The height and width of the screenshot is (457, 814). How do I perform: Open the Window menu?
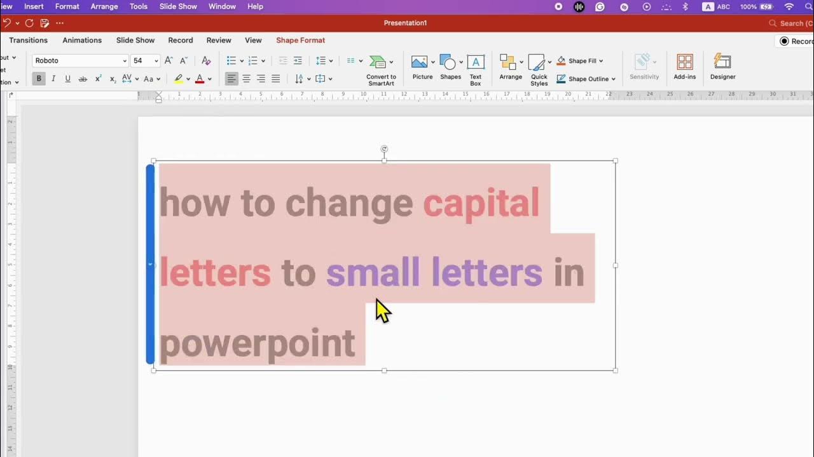pyautogui.click(x=222, y=6)
